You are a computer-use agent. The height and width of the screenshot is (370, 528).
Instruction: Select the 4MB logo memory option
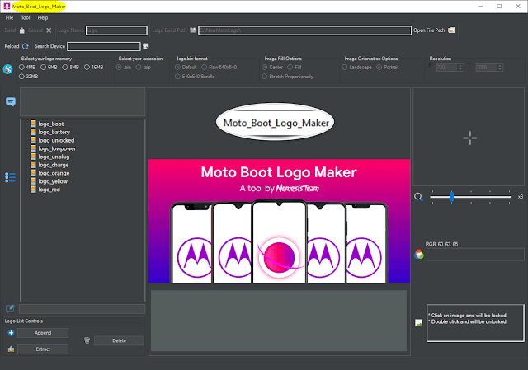(27, 68)
